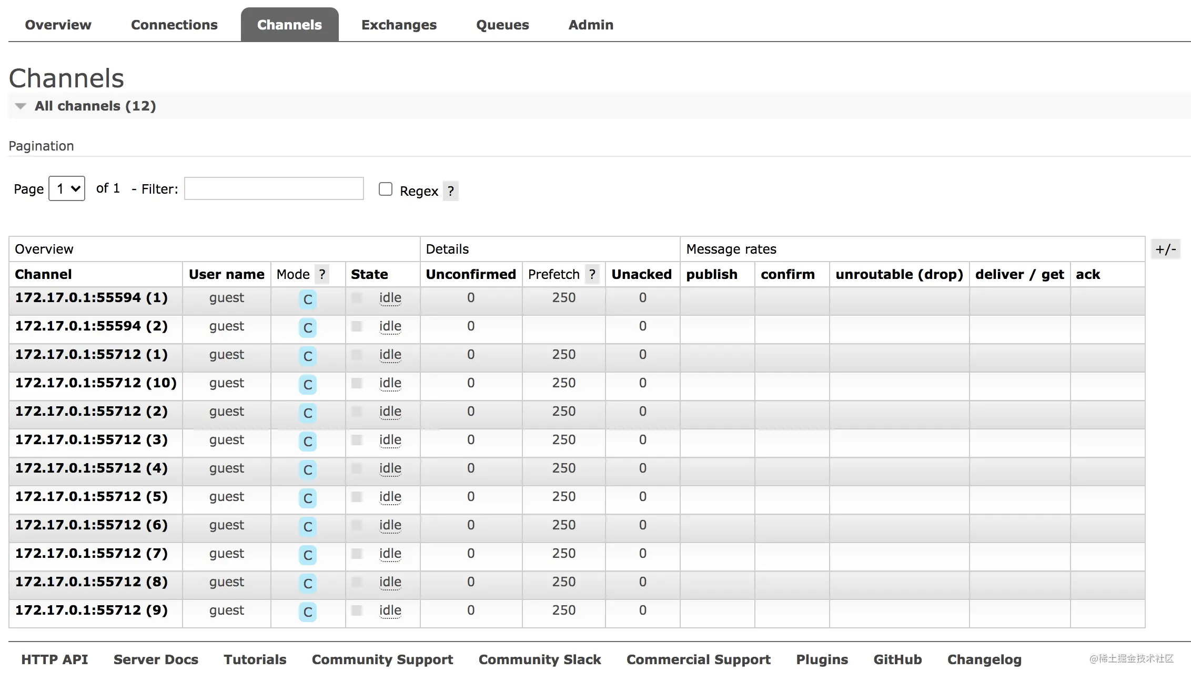Image resolution: width=1191 pixels, height=681 pixels.
Task: Open channel 172.17.0.1:55712 (9)
Action: [x=92, y=610]
